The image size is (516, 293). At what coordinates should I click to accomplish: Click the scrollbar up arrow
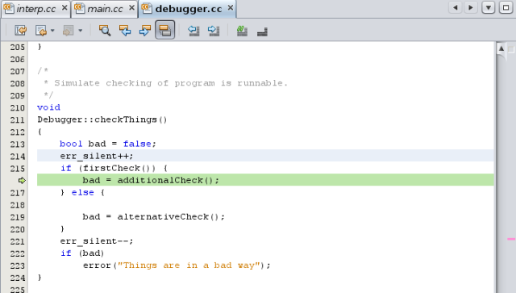coord(501,48)
